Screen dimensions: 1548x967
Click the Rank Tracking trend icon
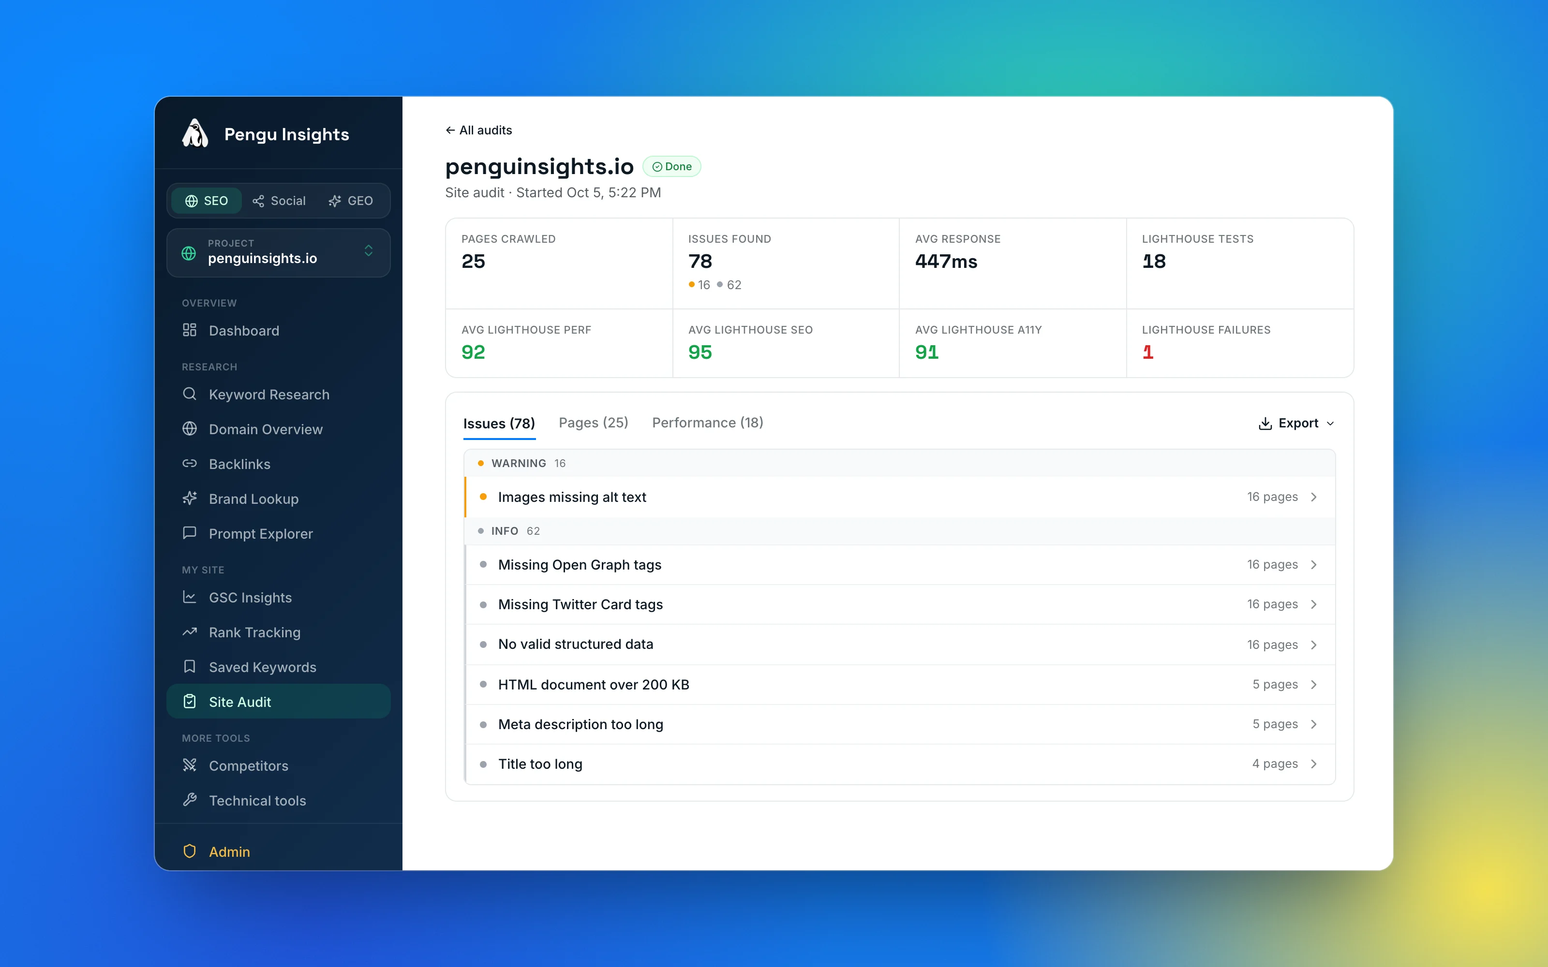[189, 632]
